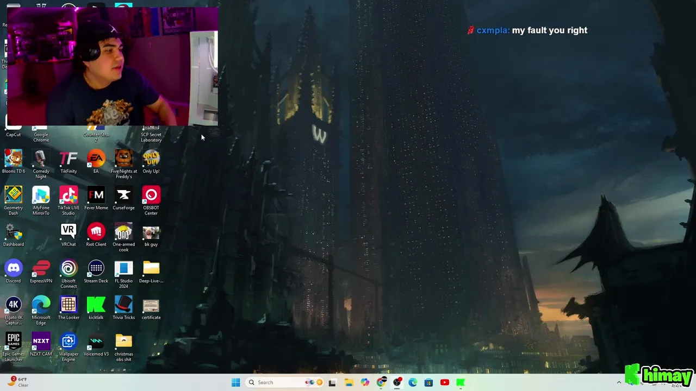Select the Fever Meme desktop icon

(96, 199)
